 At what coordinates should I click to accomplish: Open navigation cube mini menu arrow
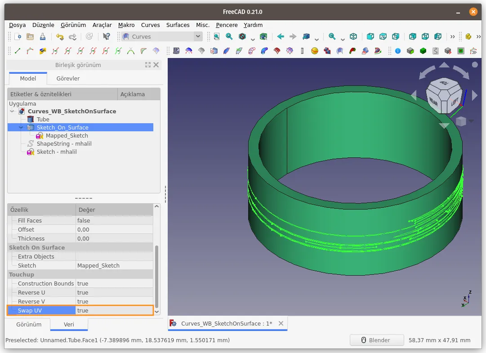click(x=471, y=121)
